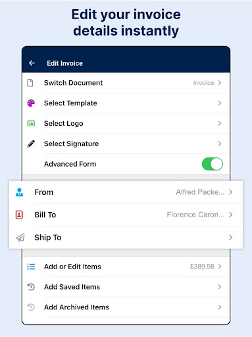Click the history icon beside Add Saved Items
The width and height of the screenshot is (252, 337).
[31, 287]
